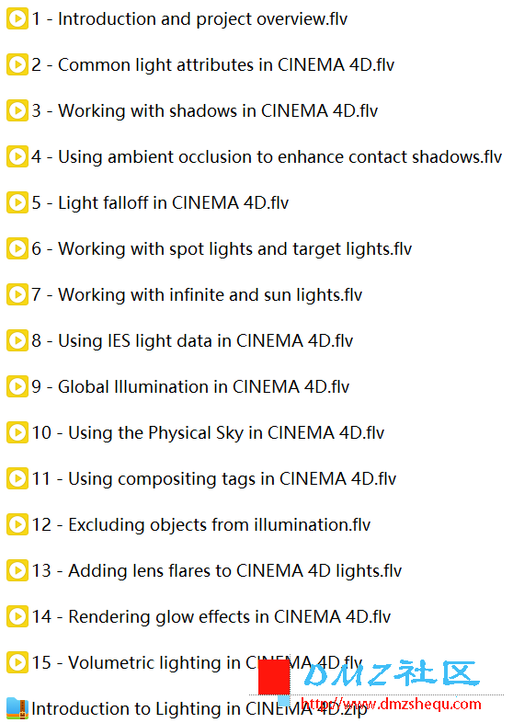
Task: Click the video icon beside Common light attributes
Action: pos(17,64)
